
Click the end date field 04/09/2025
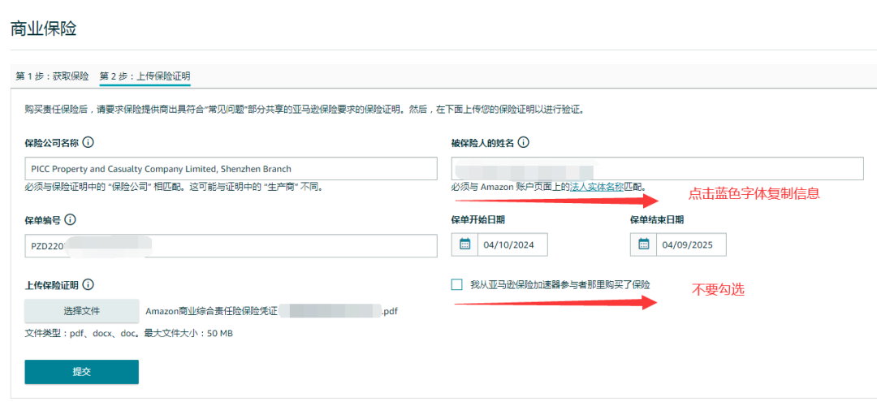(x=691, y=244)
